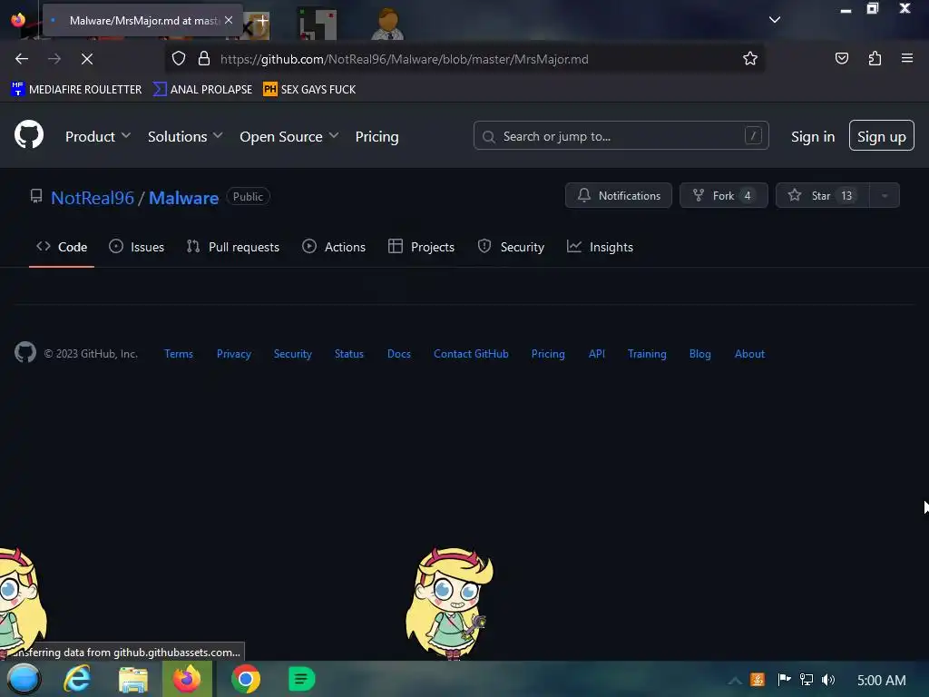The image size is (929, 697).
Task: Open a new tab with plus button
Action: (262, 20)
